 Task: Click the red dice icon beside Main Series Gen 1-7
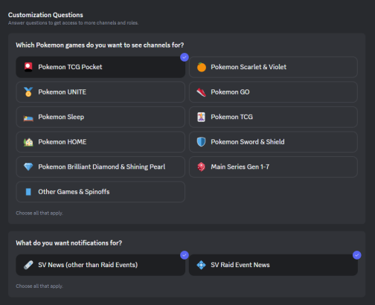pyautogui.click(x=201, y=167)
